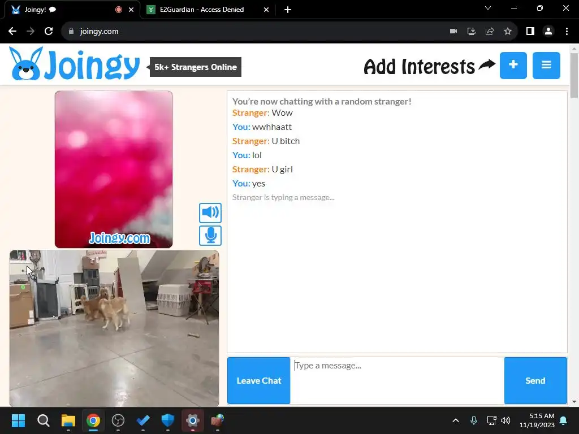Switch to E2Guardian - Access Denied tab
The width and height of the screenshot is (579, 434).
pyautogui.click(x=208, y=10)
